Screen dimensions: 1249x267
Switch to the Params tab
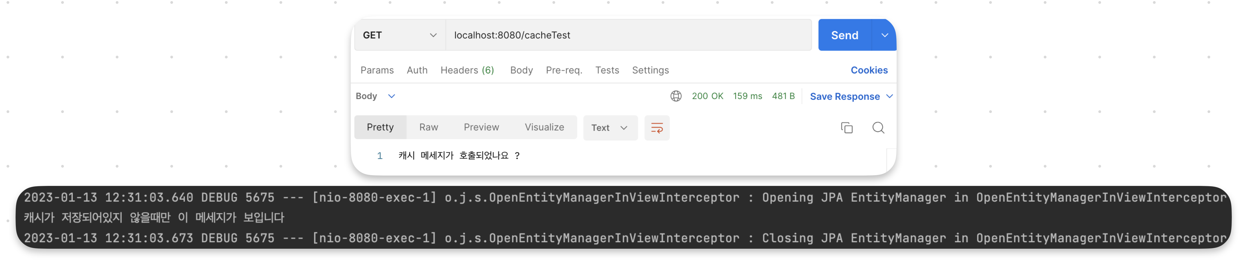[377, 70]
